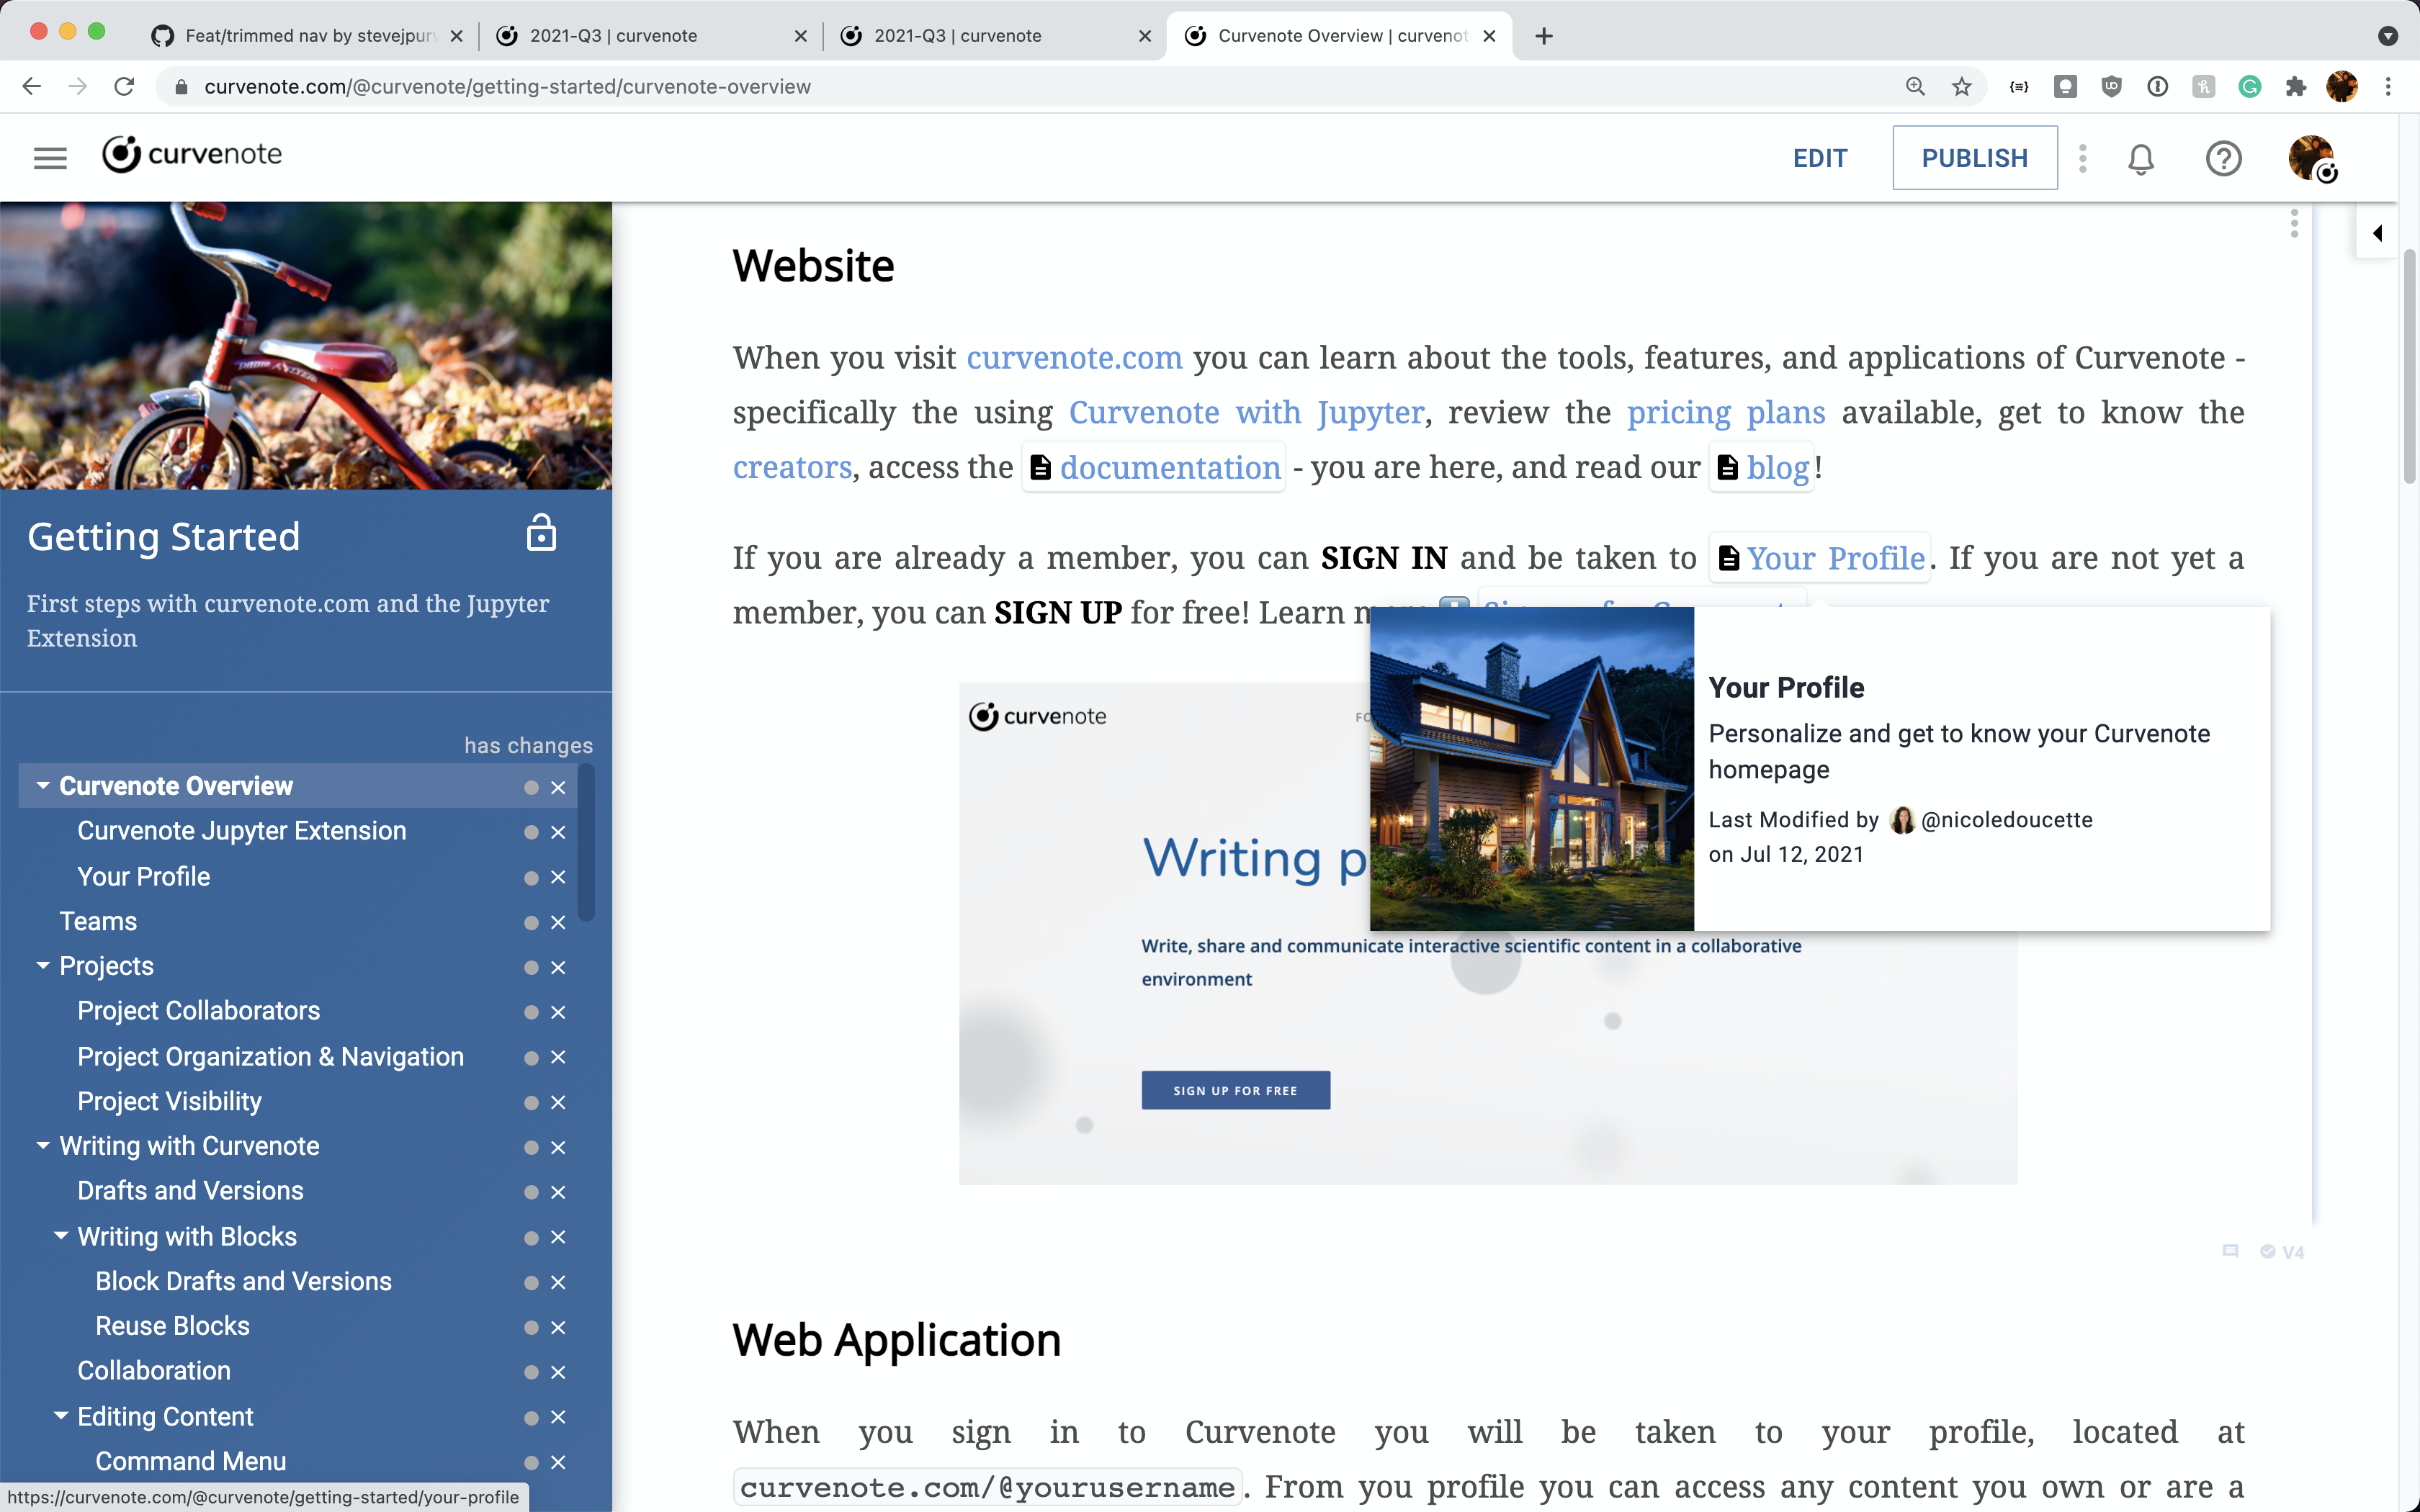Click the PUBLISH button
Image resolution: width=2420 pixels, height=1512 pixels.
1974,158
